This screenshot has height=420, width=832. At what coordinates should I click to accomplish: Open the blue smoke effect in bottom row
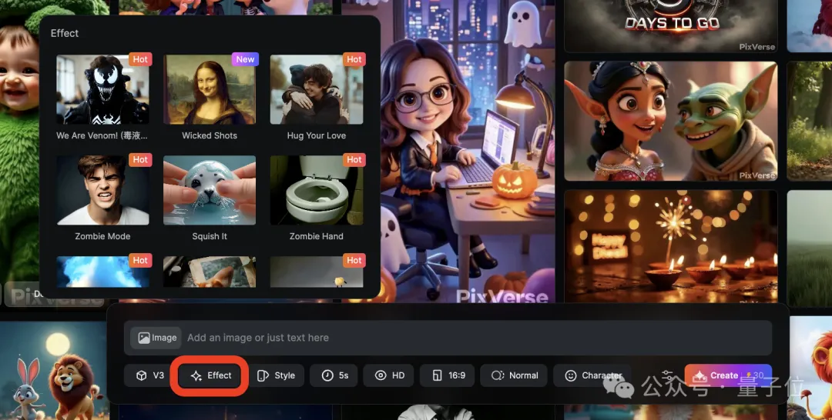pyautogui.click(x=103, y=272)
